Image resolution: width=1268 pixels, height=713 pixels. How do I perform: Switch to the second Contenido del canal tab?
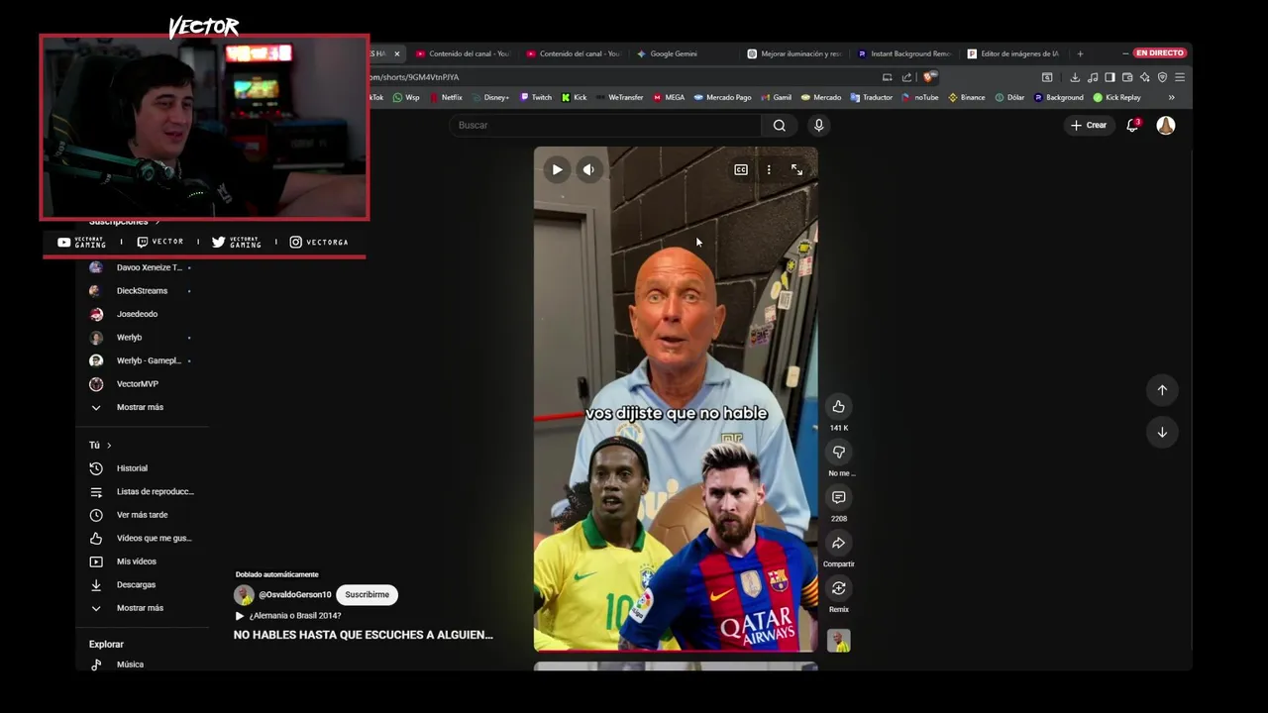tap(574, 53)
